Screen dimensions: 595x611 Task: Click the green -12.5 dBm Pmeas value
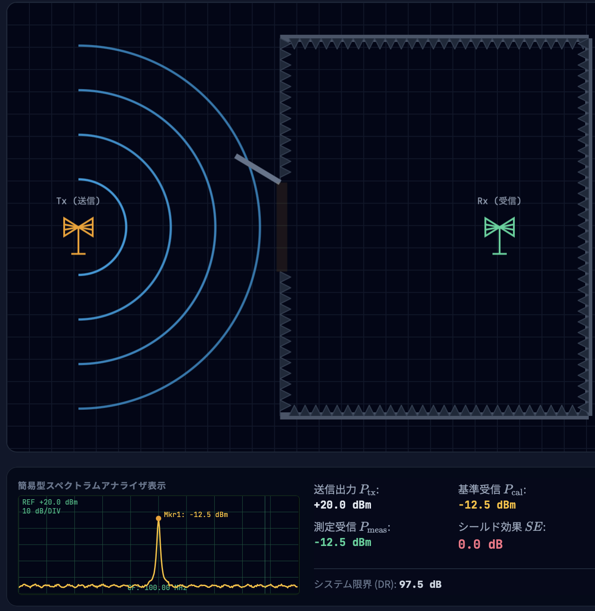point(342,542)
